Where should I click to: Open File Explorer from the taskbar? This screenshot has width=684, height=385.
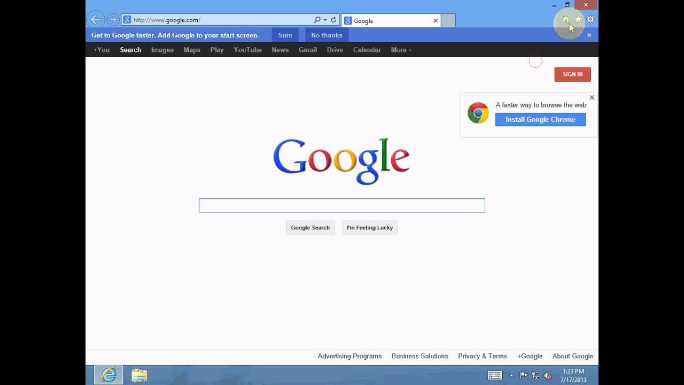pos(139,375)
